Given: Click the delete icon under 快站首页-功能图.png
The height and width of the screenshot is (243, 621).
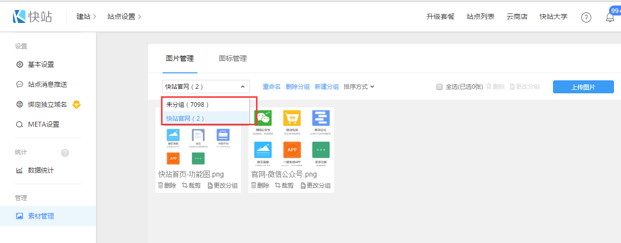Looking at the screenshot, I should point(161,185).
